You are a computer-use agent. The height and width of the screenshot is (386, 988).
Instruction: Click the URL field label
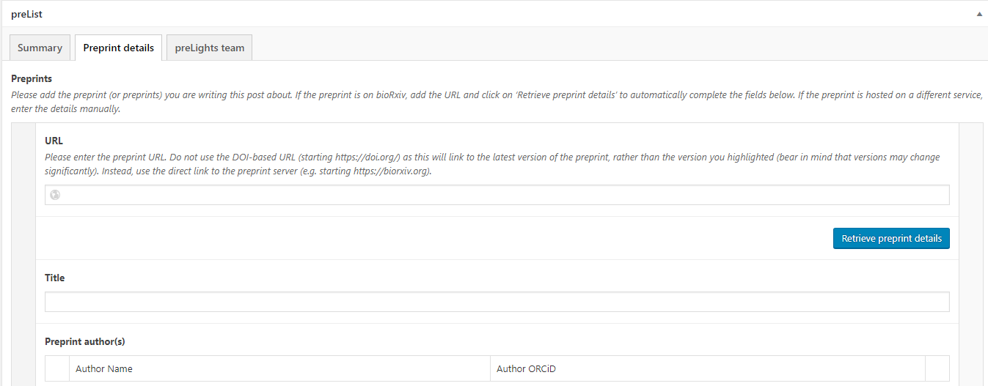pyautogui.click(x=54, y=140)
